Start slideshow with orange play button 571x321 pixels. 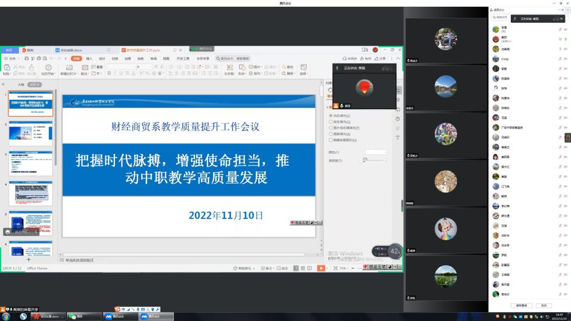pyautogui.click(x=321, y=268)
